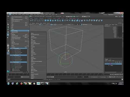Create a polygon torus from shelf
130x97 pixels.
pos(58,20)
